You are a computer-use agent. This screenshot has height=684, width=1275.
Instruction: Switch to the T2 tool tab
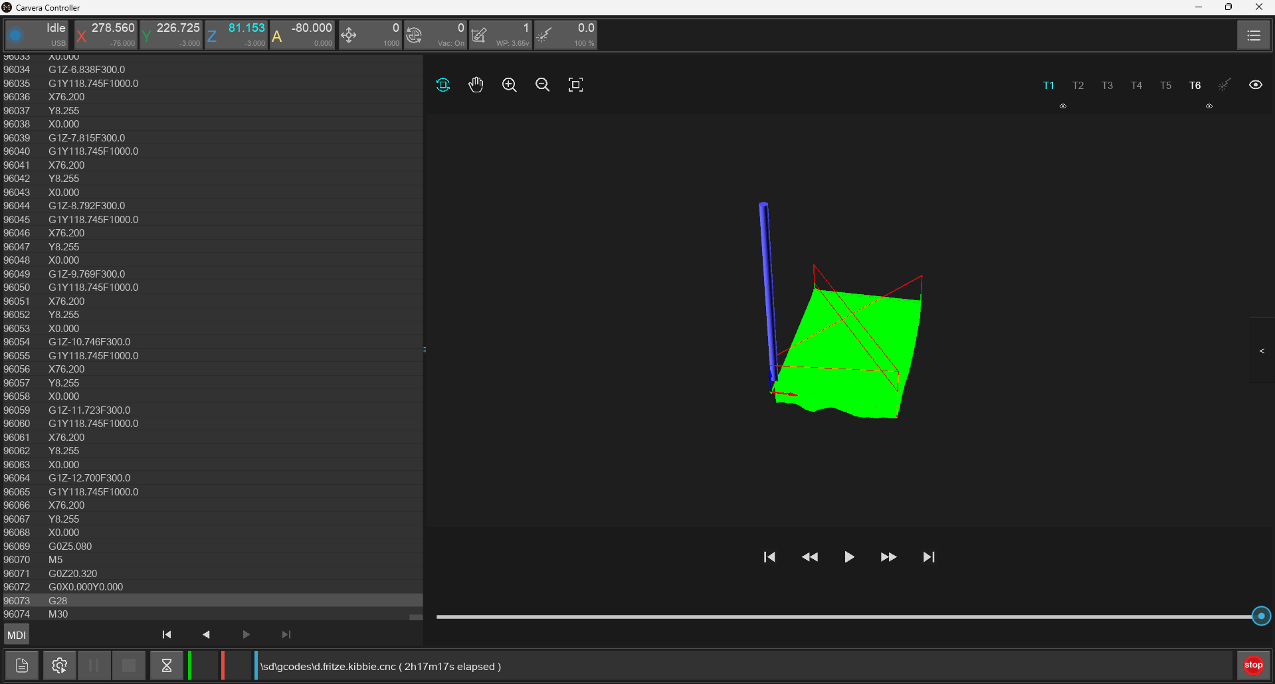(1078, 85)
